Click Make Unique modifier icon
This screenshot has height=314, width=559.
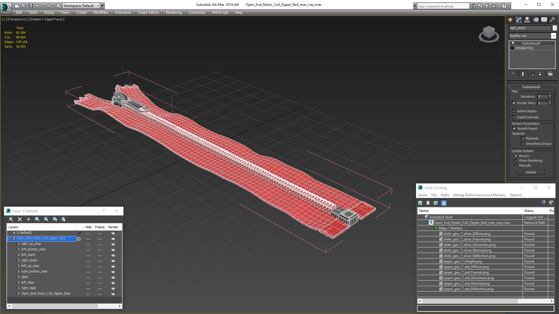[533, 74]
